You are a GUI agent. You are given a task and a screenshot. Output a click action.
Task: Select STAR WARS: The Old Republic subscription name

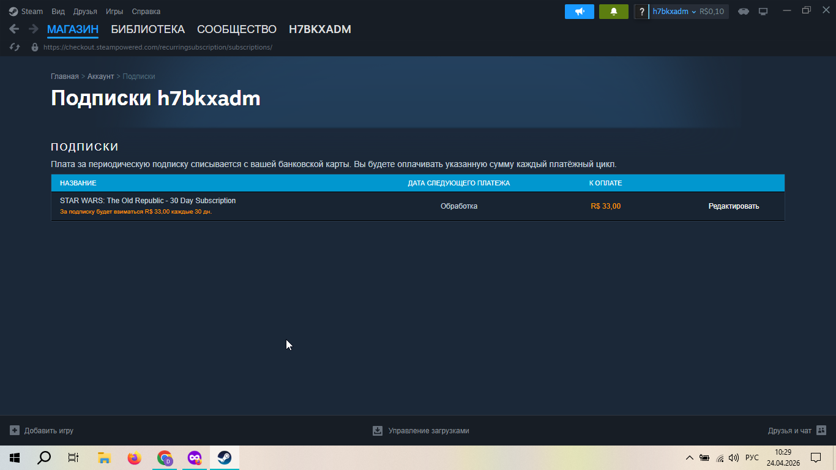point(147,201)
